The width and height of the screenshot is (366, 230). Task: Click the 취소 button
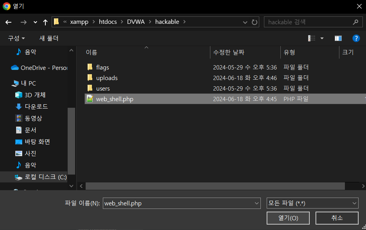click(337, 218)
